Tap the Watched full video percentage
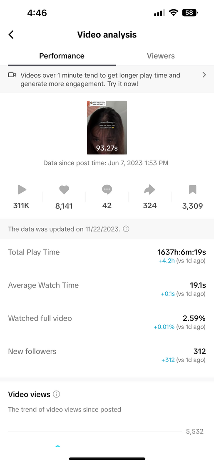 click(194, 318)
